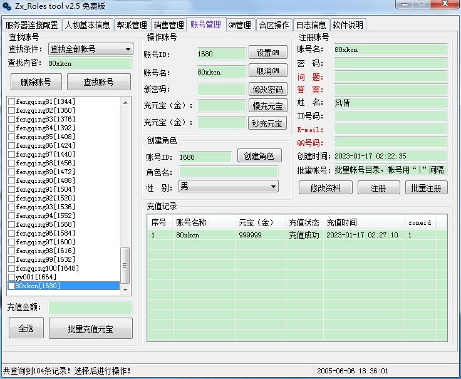Click the zoneid column header

[x=420, y=222]
